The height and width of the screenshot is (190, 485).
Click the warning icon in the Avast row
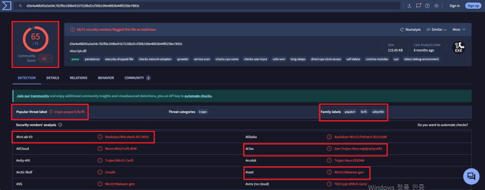tap(329, 172)
